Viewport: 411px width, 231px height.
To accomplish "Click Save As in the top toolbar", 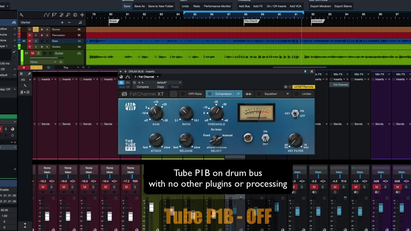I will pos(140,6).
